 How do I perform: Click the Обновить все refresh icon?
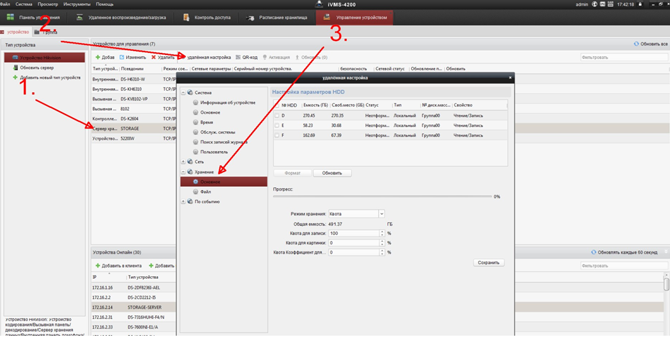pos(636,44)
